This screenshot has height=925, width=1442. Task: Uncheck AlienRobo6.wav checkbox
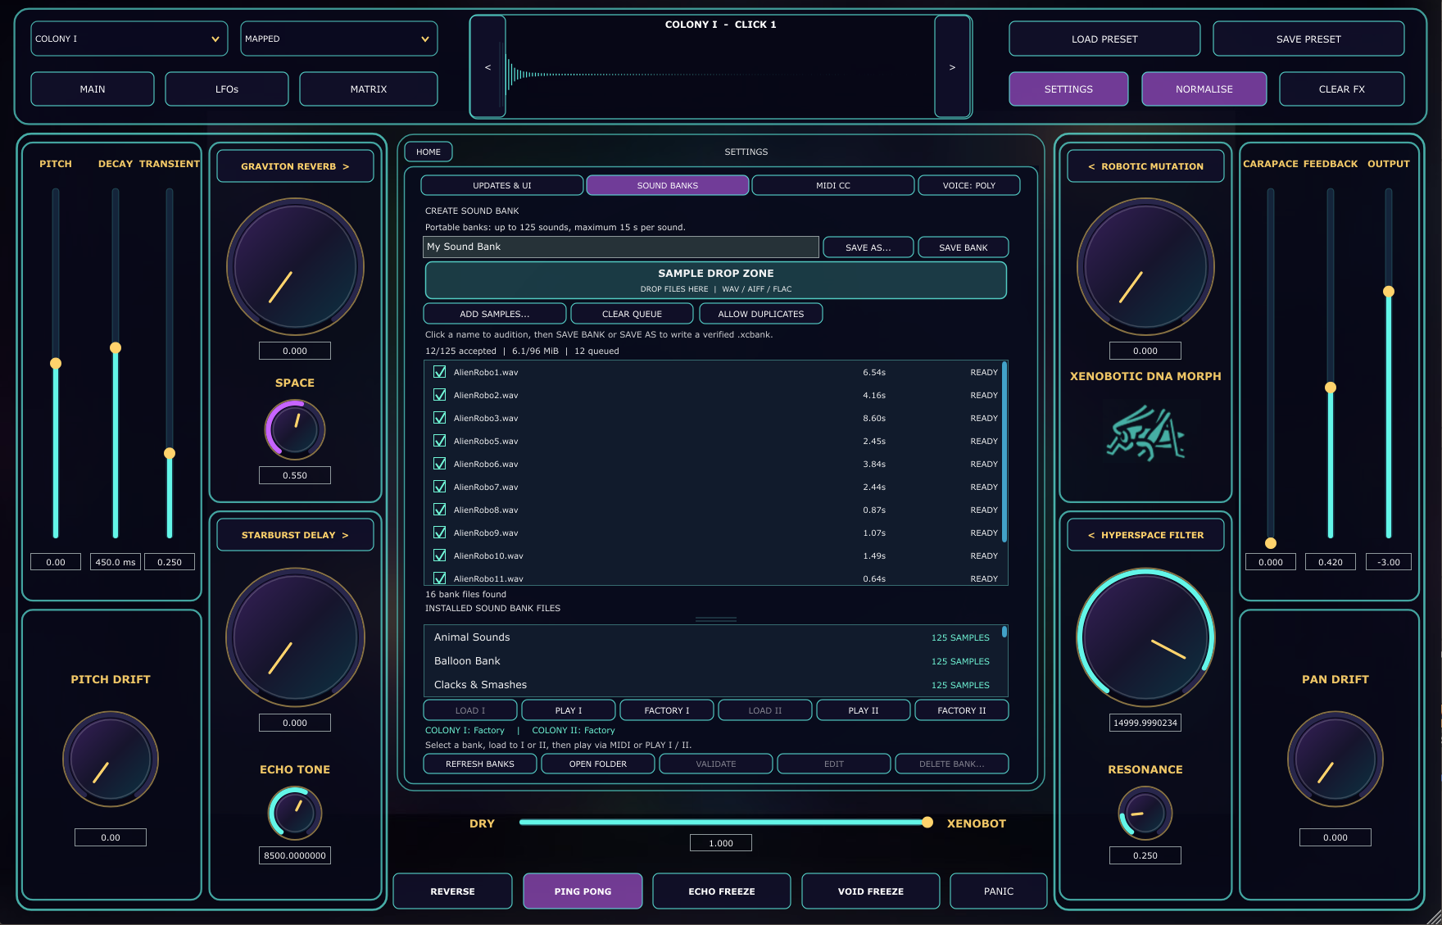[440, 464]
